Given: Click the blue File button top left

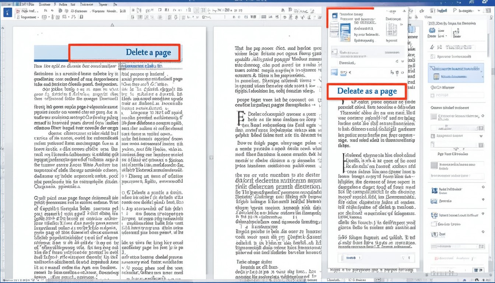Looking at the screenshot, I should (x=7, y=12).
